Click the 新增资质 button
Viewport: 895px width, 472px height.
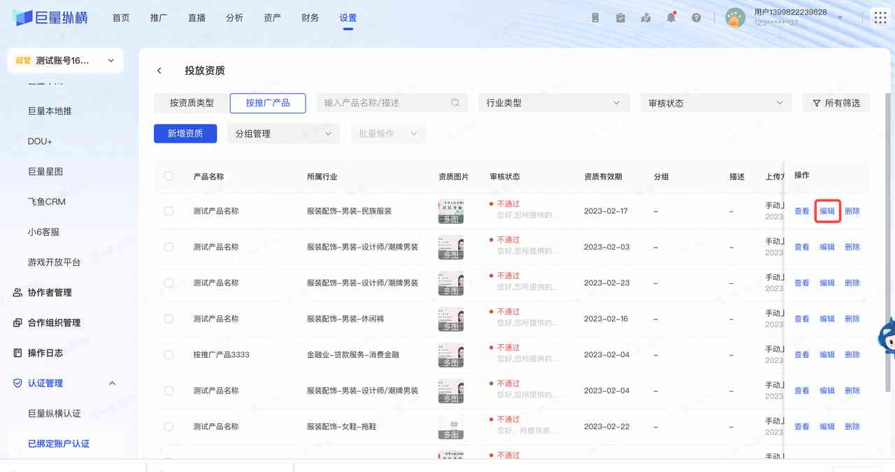coord(185,134)
